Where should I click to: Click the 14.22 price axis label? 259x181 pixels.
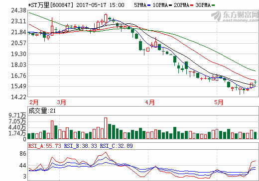coord(19,97)
